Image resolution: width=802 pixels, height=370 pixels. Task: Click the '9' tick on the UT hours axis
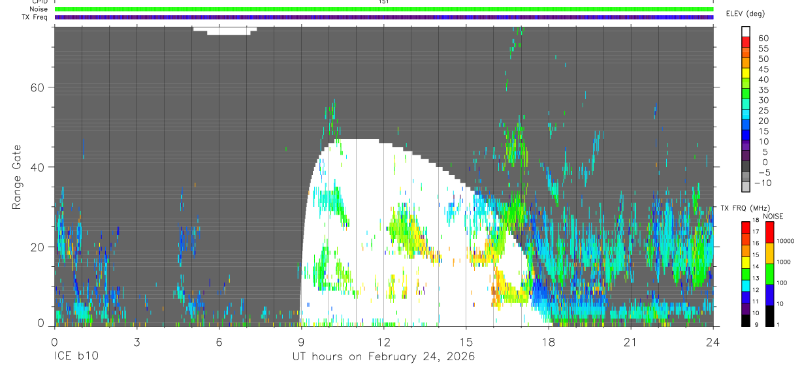[302, 342]
